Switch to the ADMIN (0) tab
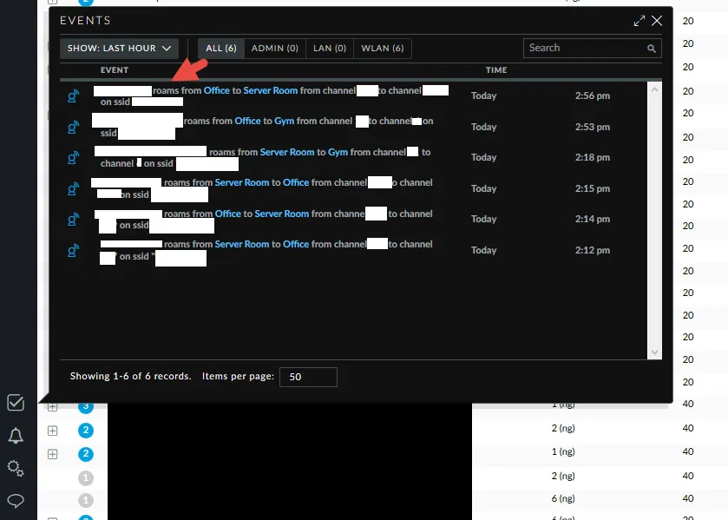Screen dimensions: 728x520 click(274, 49)
